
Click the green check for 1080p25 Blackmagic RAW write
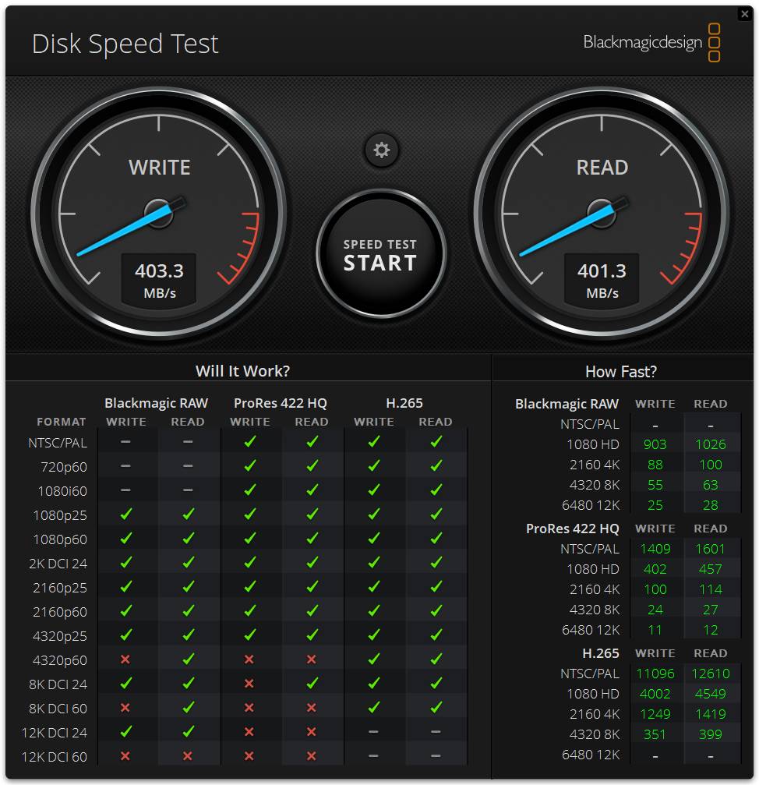tap(126, 514)
